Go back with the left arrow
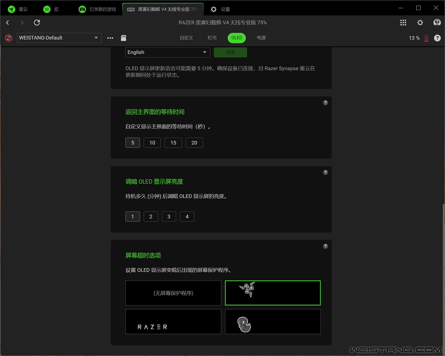 pos(8,22)
